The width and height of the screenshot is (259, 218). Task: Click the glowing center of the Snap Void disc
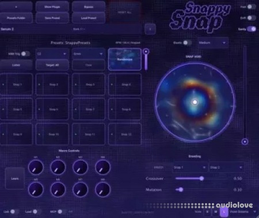pos(195,102)
